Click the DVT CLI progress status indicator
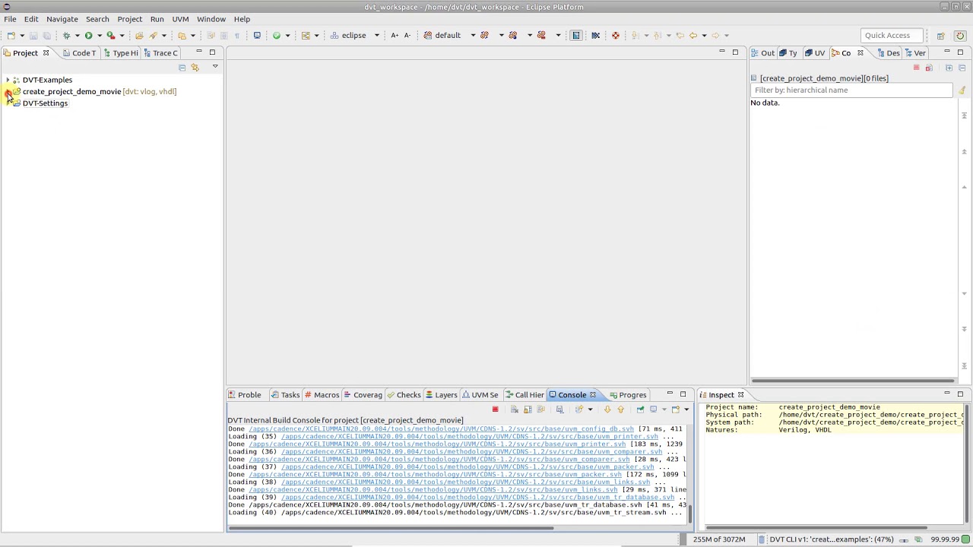Image resolution: width=973 pixels, height=547 pixels. click(832, 539)
